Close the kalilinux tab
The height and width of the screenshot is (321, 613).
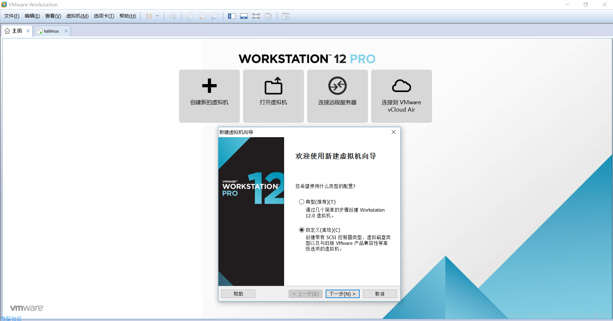(66, 31)
